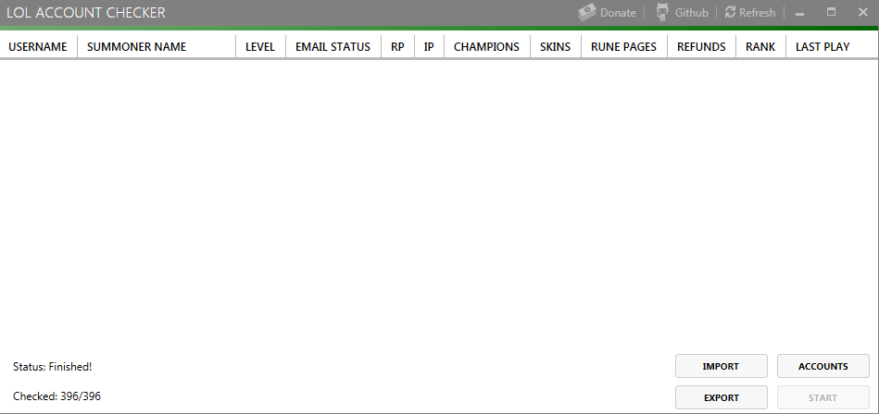Click the LOL ACCOUNT CHECKER title

tap(86, 13)
